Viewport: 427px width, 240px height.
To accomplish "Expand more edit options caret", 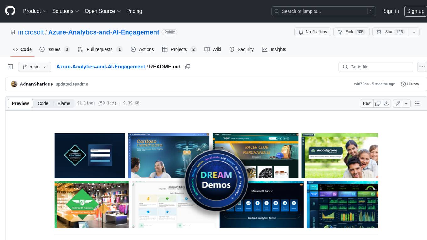I will (406, 103).
